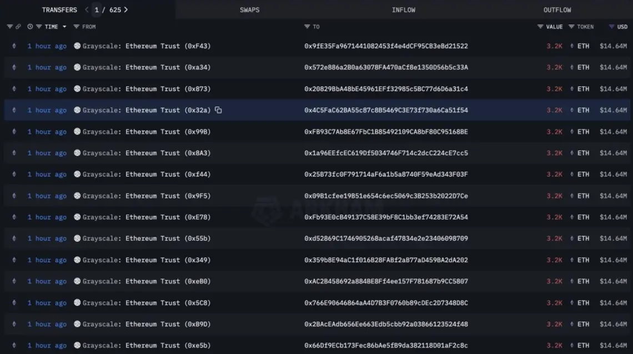The image size is (633, 354).
Task: Go to next transfers page chevron
Action: pyautogui.click(x=126, y=9)
